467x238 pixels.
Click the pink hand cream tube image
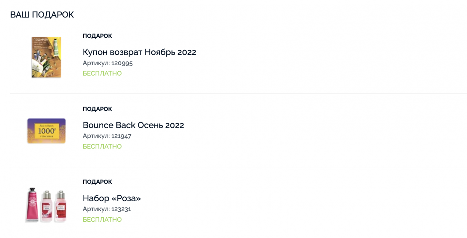[x=32, y=204]
